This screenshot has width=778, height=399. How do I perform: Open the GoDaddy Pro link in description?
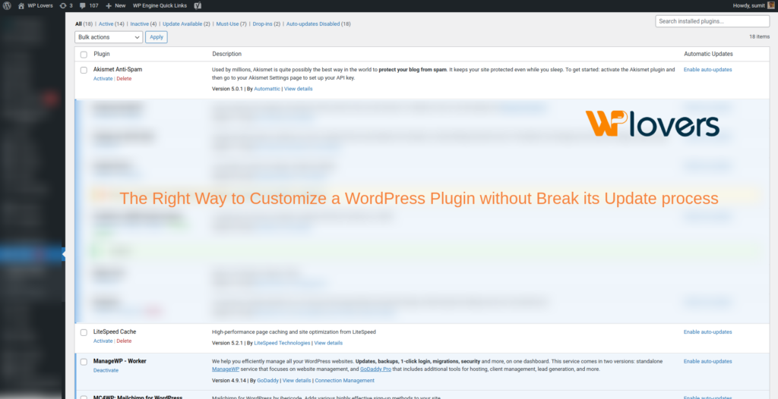[375, 369]
